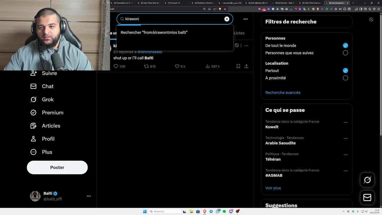Viewport: 382px width, 215px height.
Task: Bookmark the "shut up or i'll call Balti" tweet
Action: tap(238, 66)
